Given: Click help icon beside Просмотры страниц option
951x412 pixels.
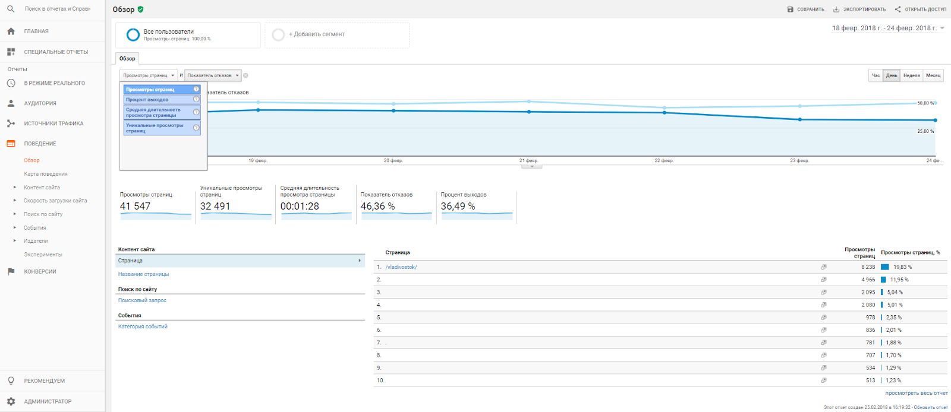Looking at the screenshot, I should point(196,89).
